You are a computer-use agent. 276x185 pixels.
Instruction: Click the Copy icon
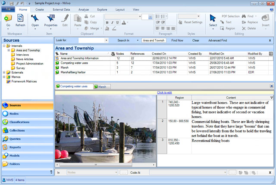[x=86, y=22]
